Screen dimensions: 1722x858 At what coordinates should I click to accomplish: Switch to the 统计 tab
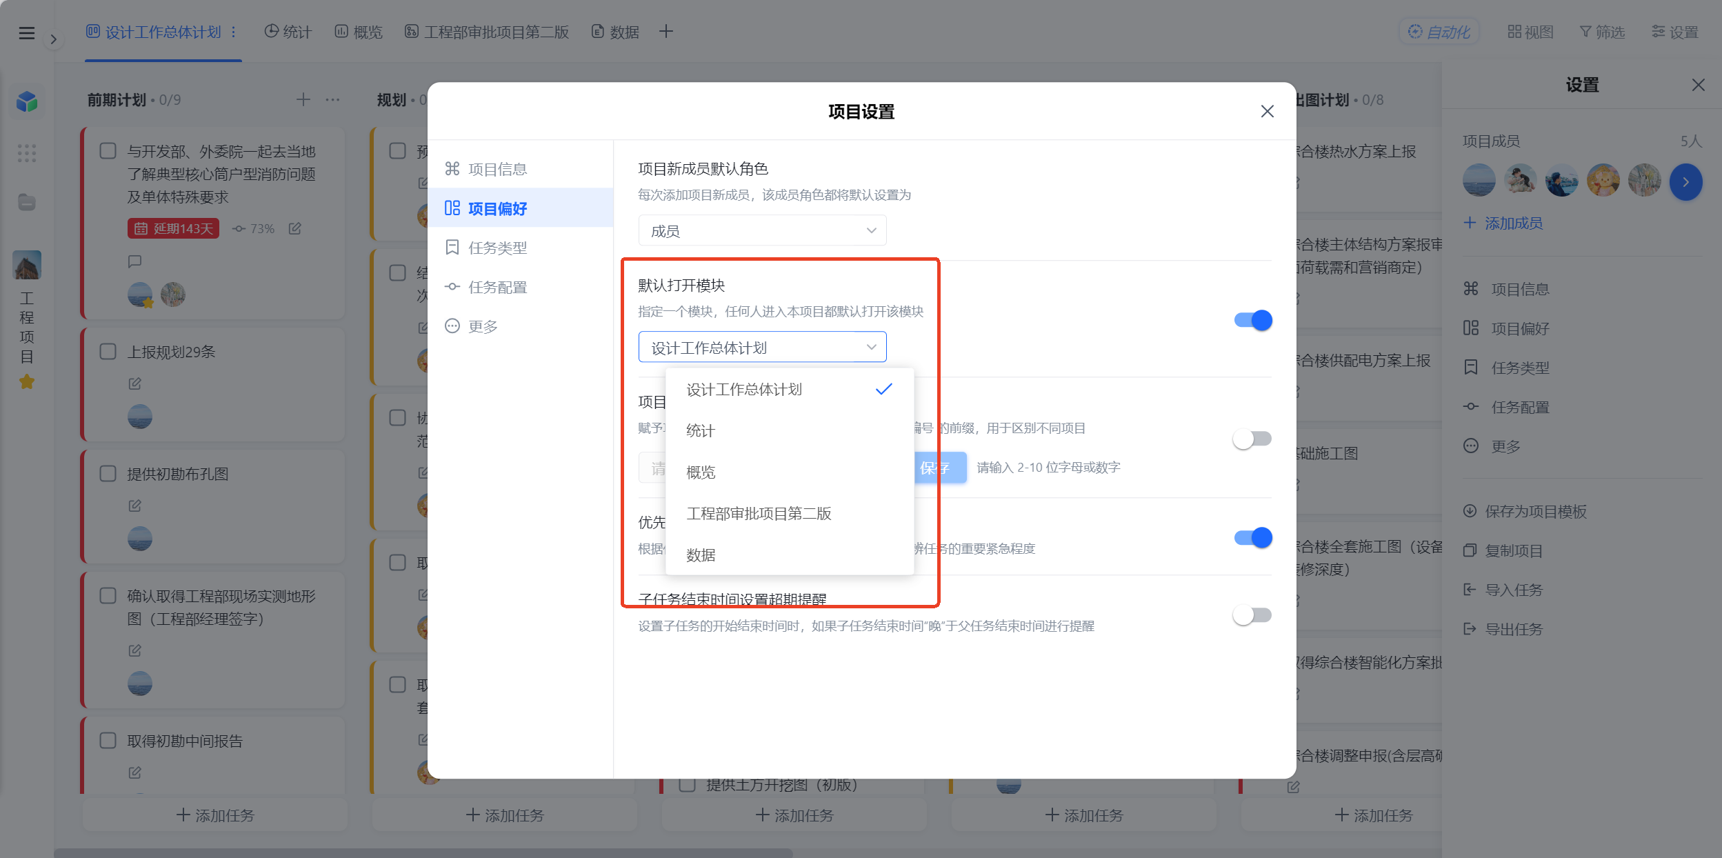point(288,32)
